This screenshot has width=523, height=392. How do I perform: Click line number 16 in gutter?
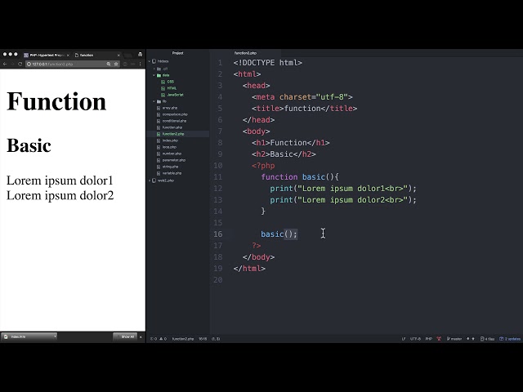(218, 234)
